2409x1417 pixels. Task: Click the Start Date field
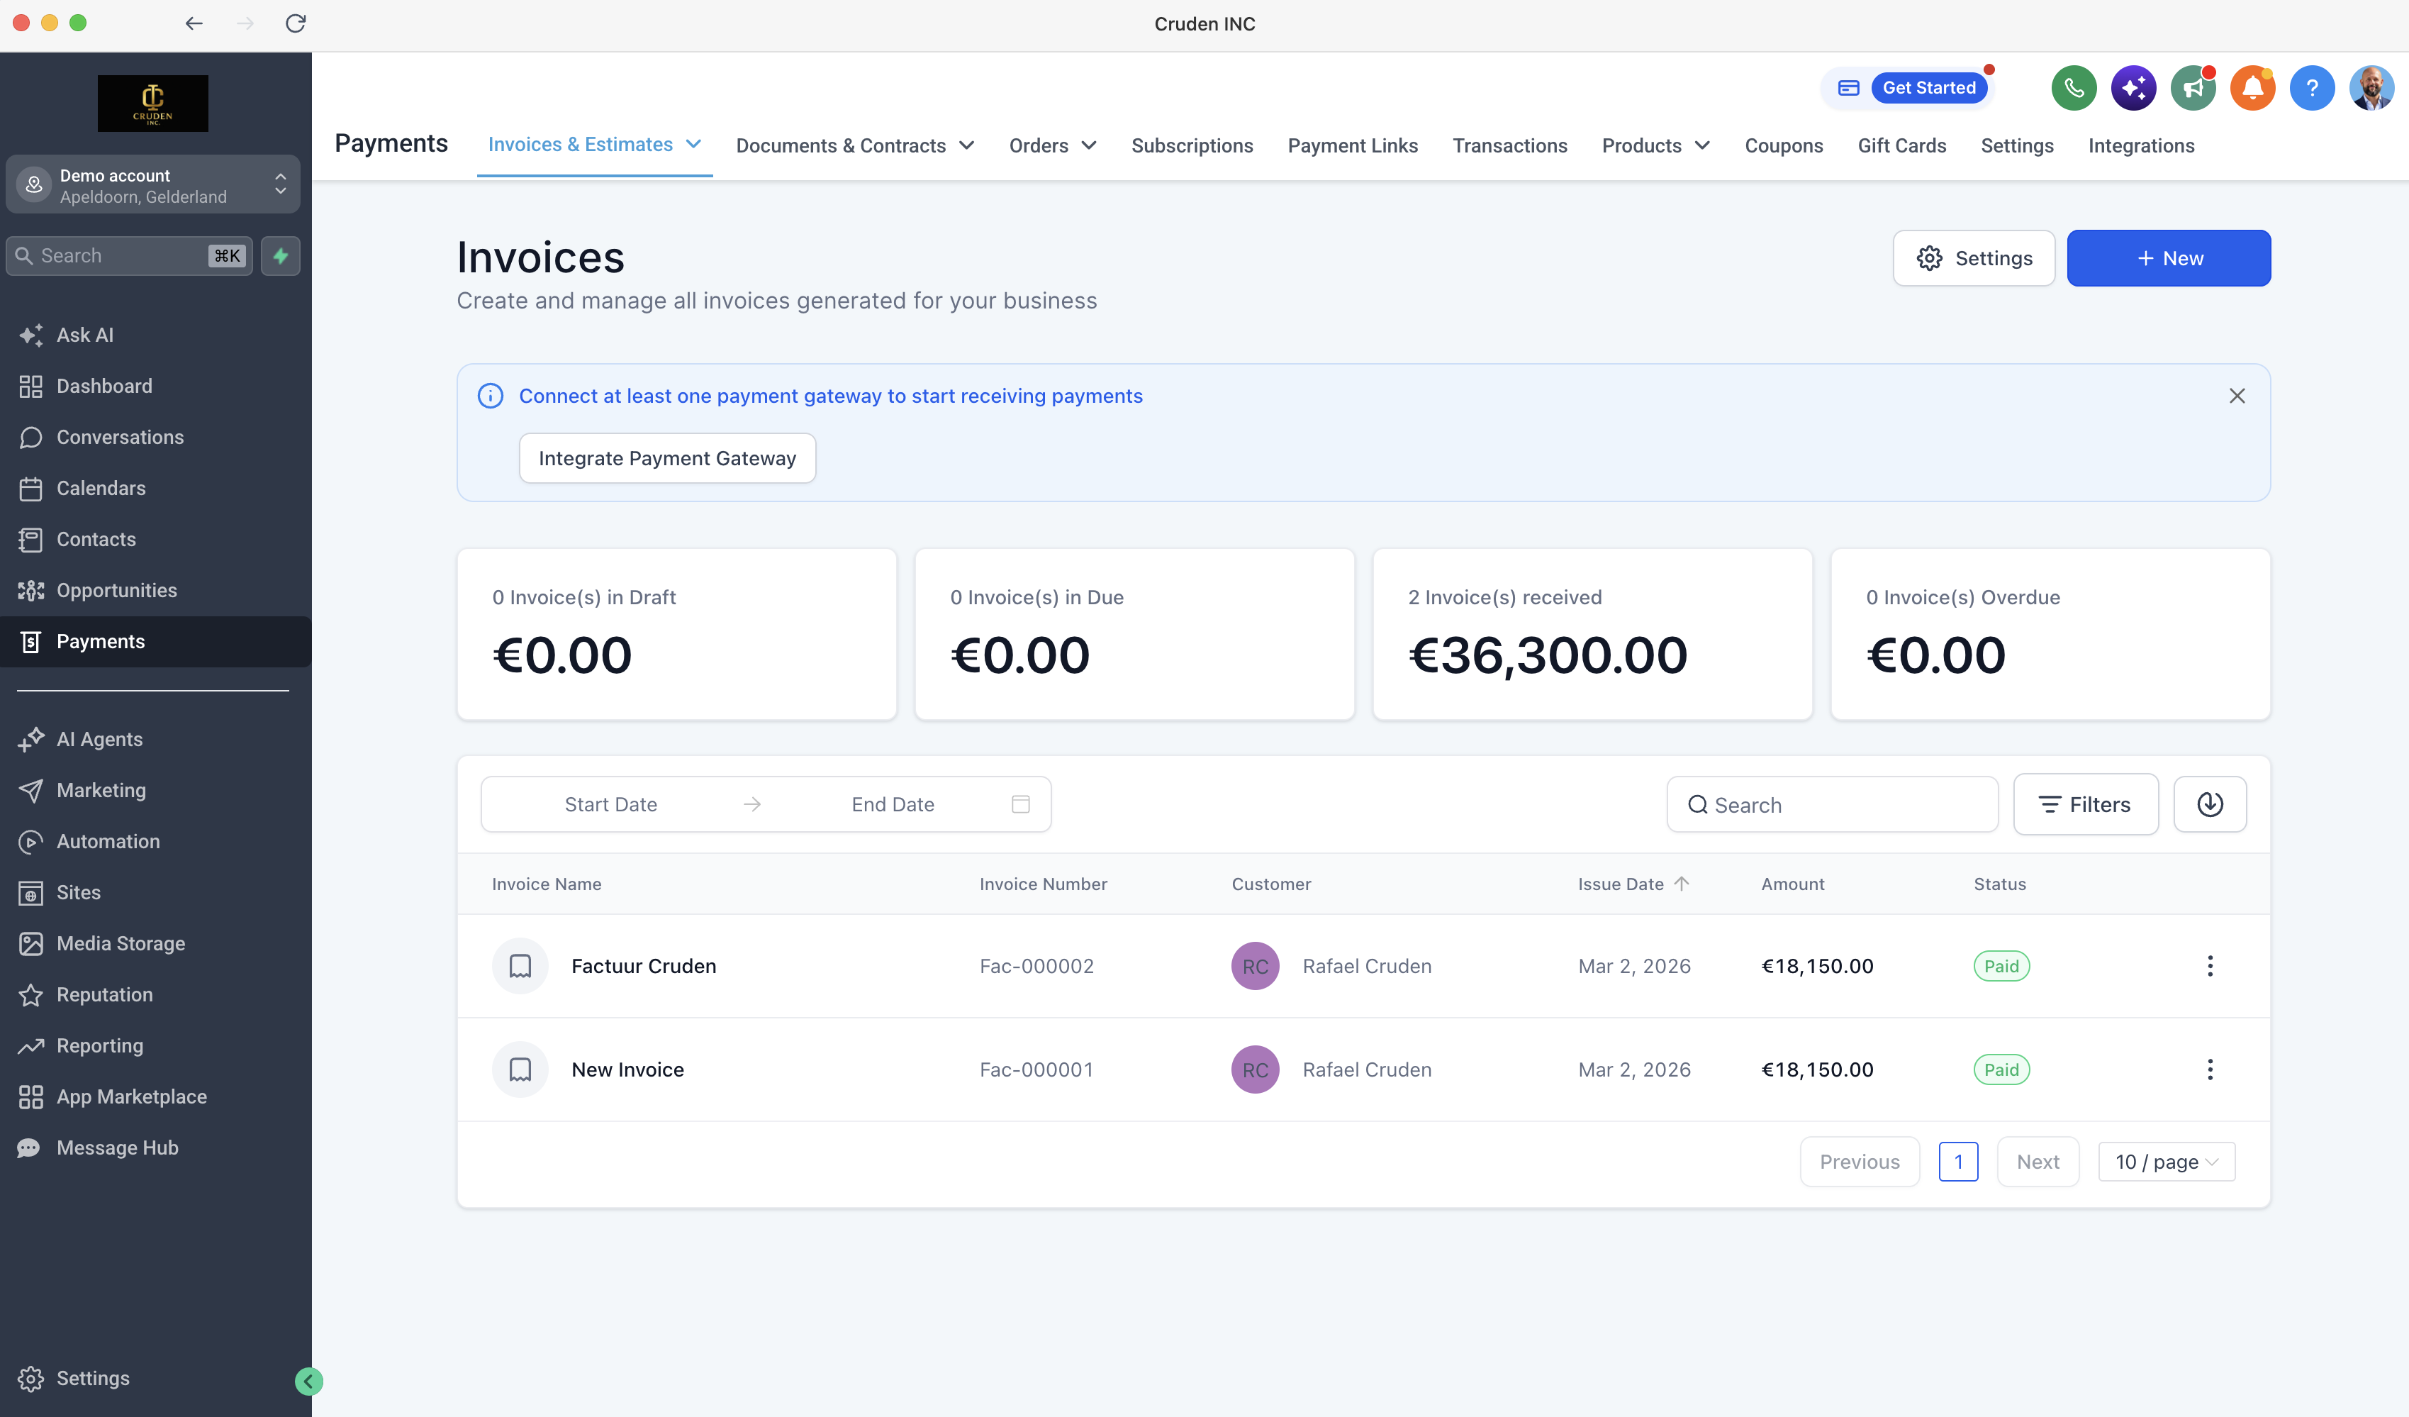(x=611, y=804)
